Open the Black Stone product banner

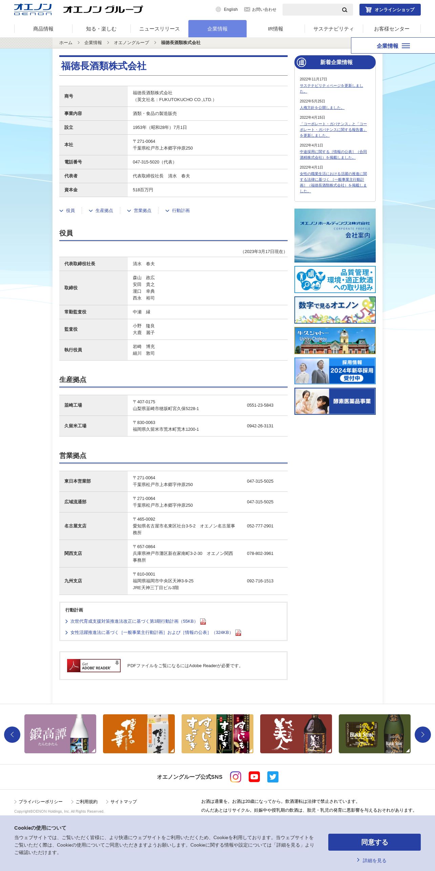tap(375, 734)
